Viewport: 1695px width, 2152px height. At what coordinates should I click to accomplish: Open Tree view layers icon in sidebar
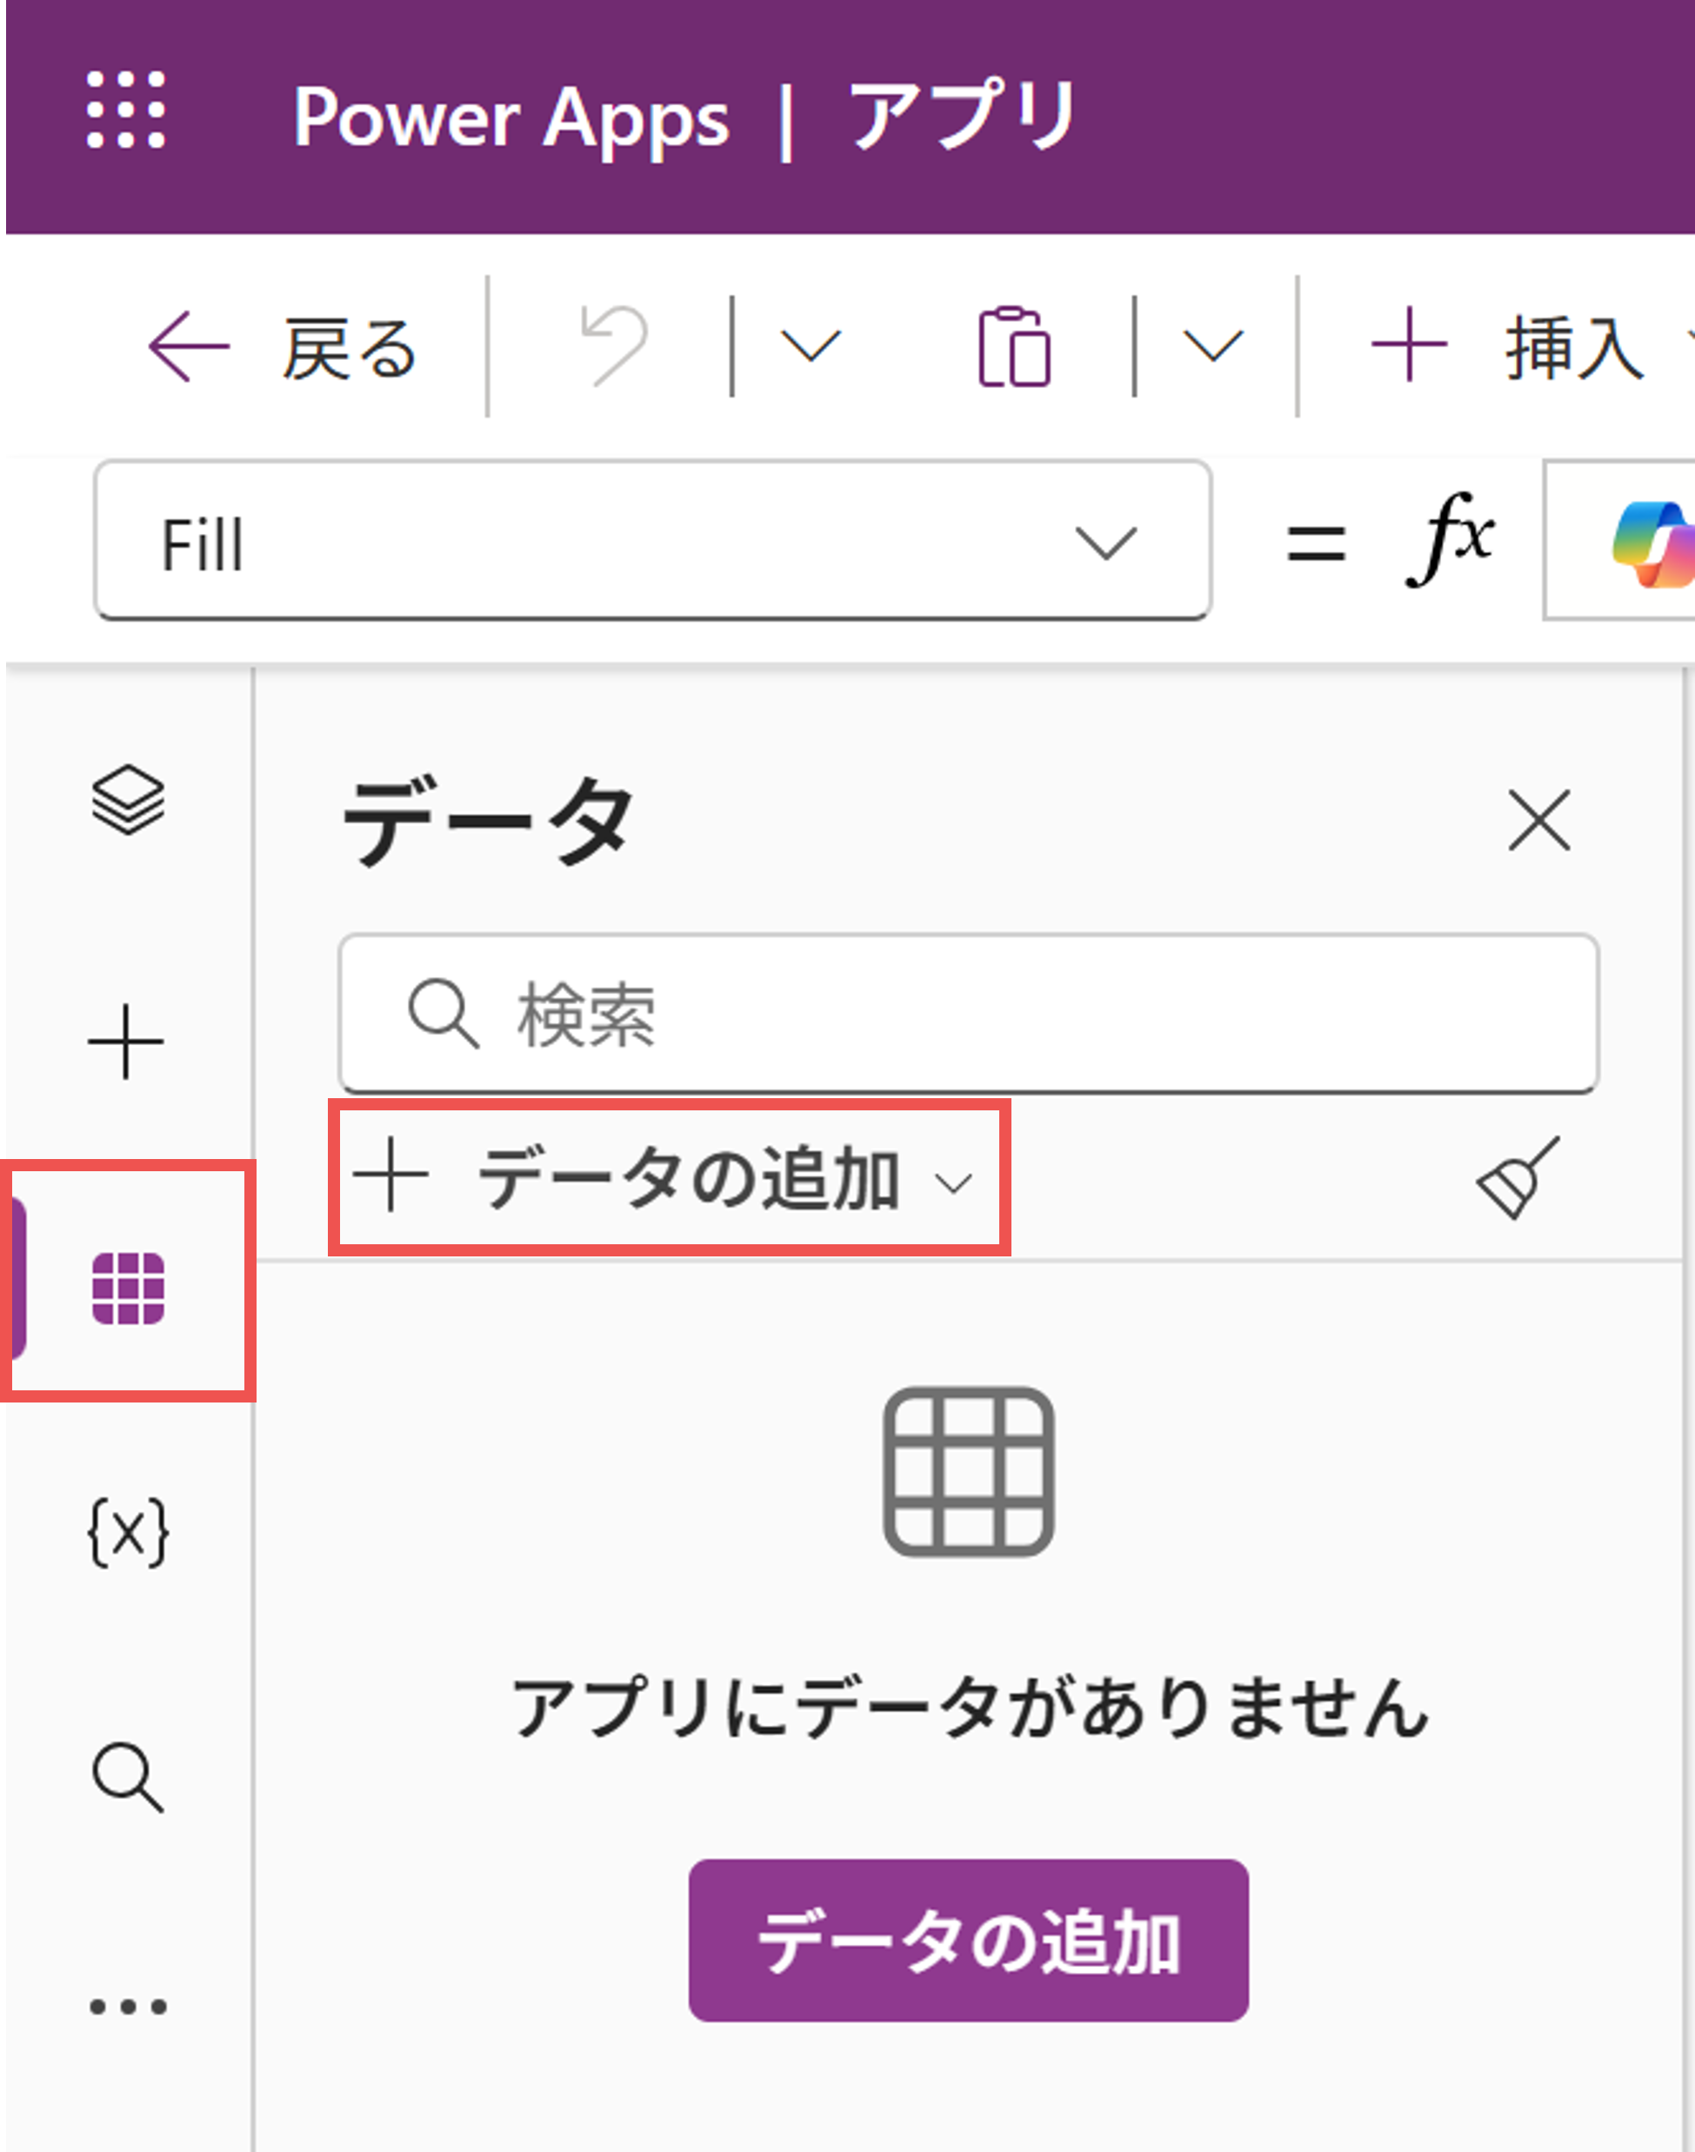click(128, 800)
